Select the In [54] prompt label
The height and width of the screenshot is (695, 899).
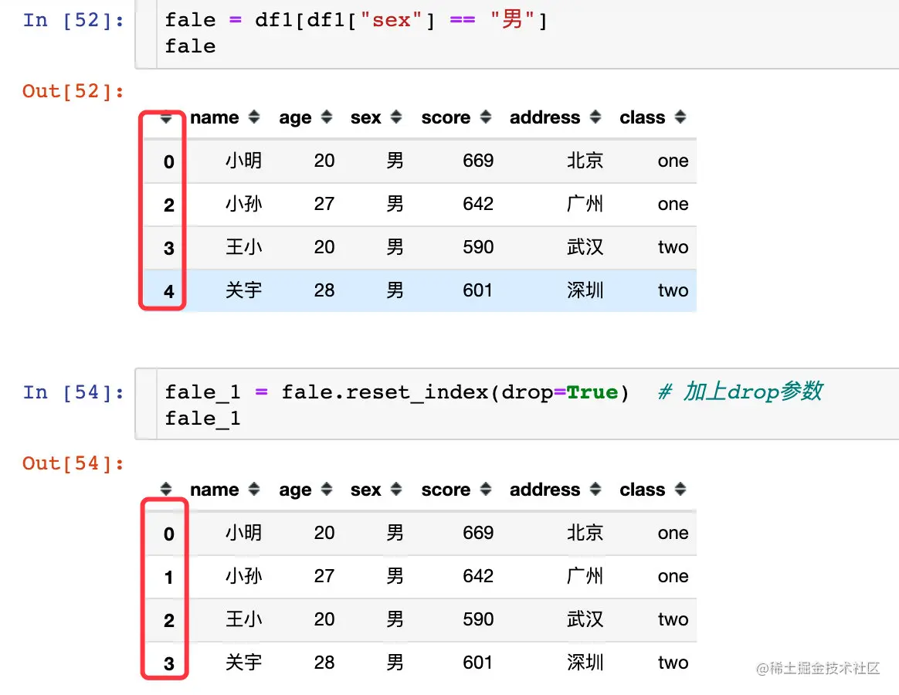73,392
